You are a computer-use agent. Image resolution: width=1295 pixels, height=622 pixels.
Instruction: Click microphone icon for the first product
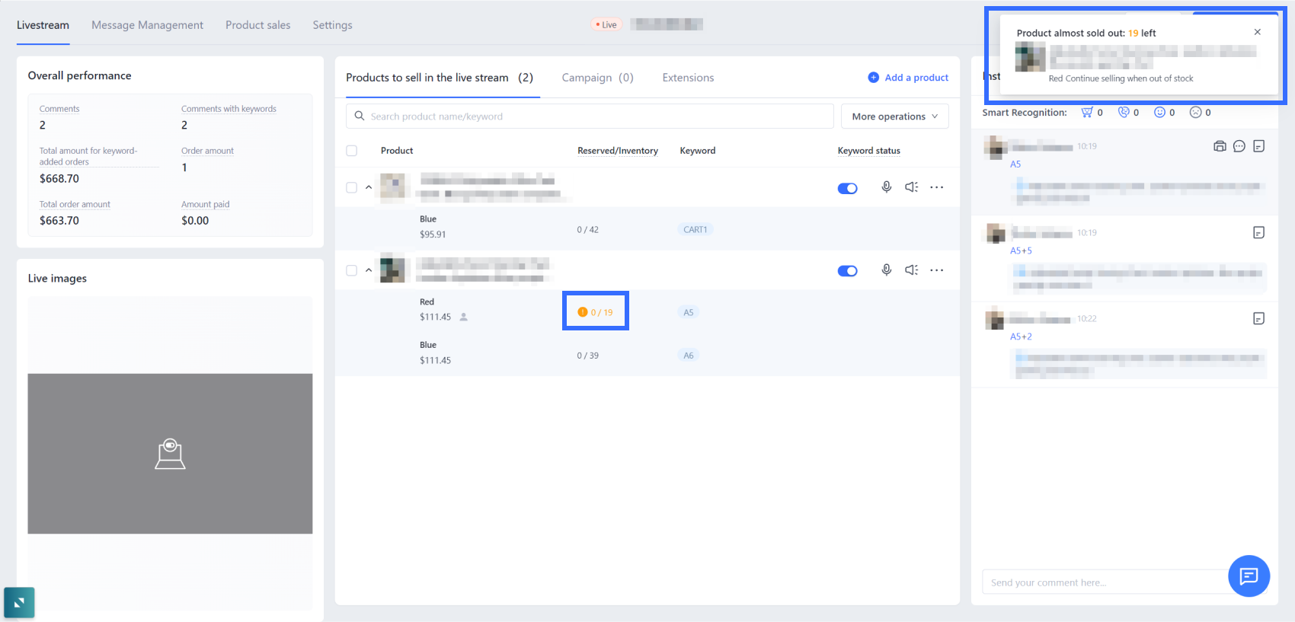[x=886, y=187]
